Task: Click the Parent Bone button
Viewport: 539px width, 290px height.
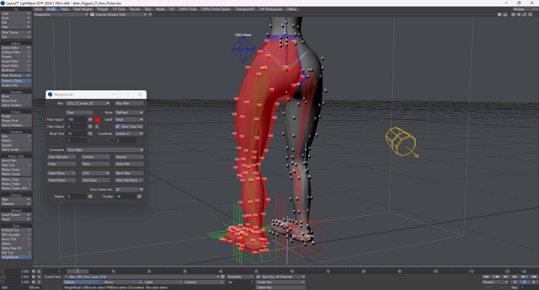Action: [61, 180]
